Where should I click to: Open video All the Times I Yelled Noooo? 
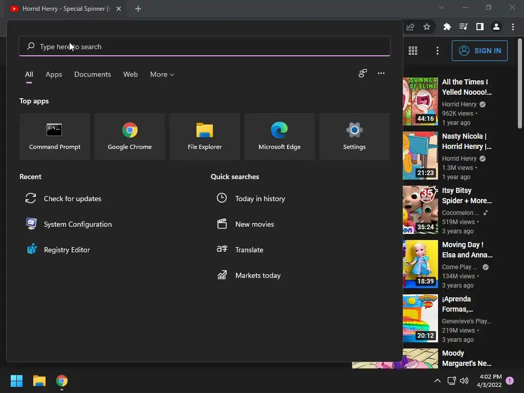[x=467, y=87]
